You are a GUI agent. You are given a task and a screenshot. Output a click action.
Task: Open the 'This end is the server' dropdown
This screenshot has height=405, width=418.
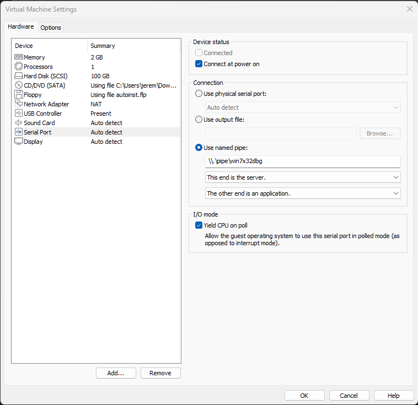pos(303,177)
